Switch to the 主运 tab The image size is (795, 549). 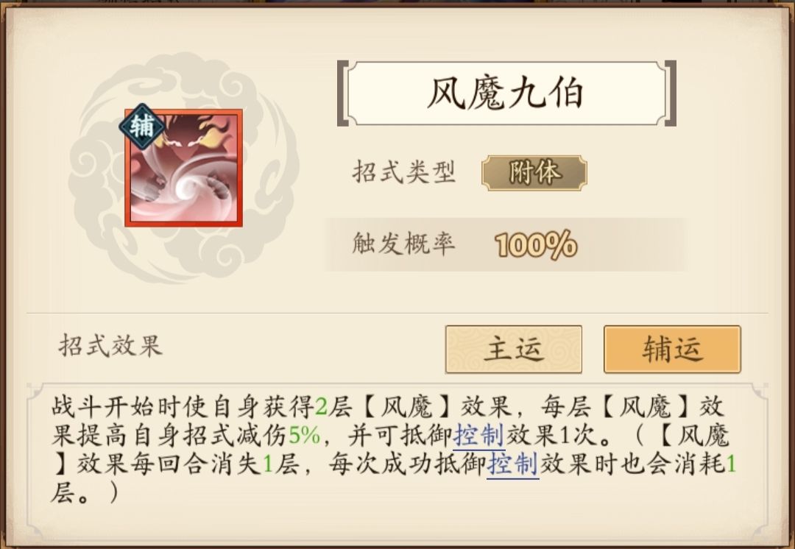click(x=514, y=350)
